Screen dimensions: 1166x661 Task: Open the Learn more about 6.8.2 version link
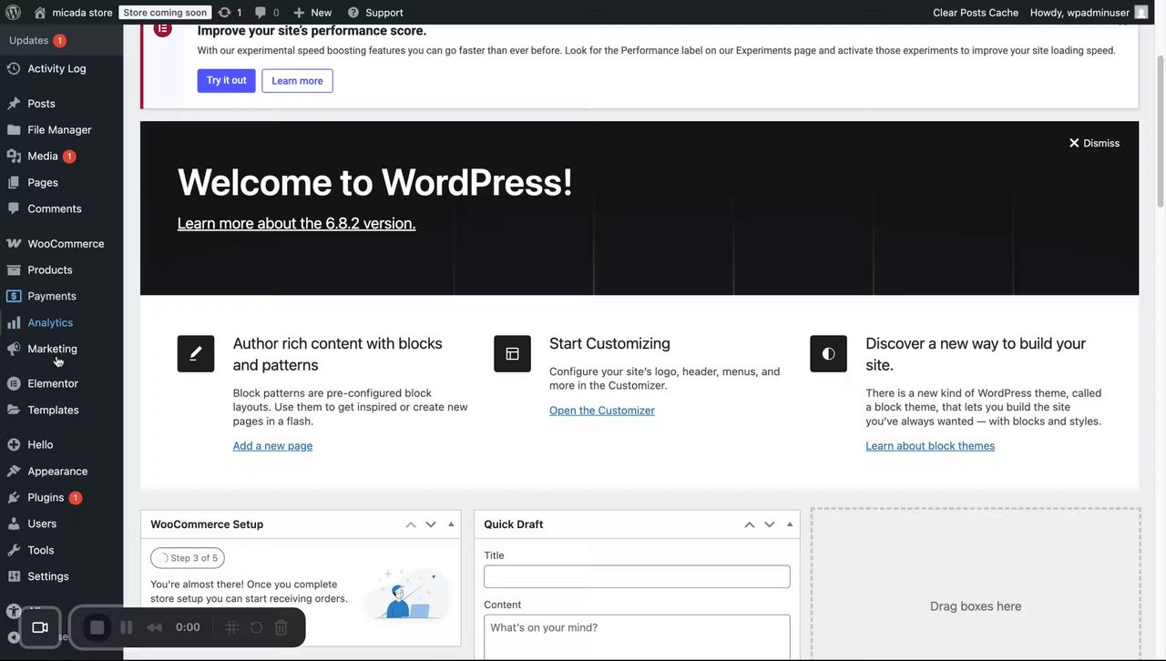(x=296, y=223)
